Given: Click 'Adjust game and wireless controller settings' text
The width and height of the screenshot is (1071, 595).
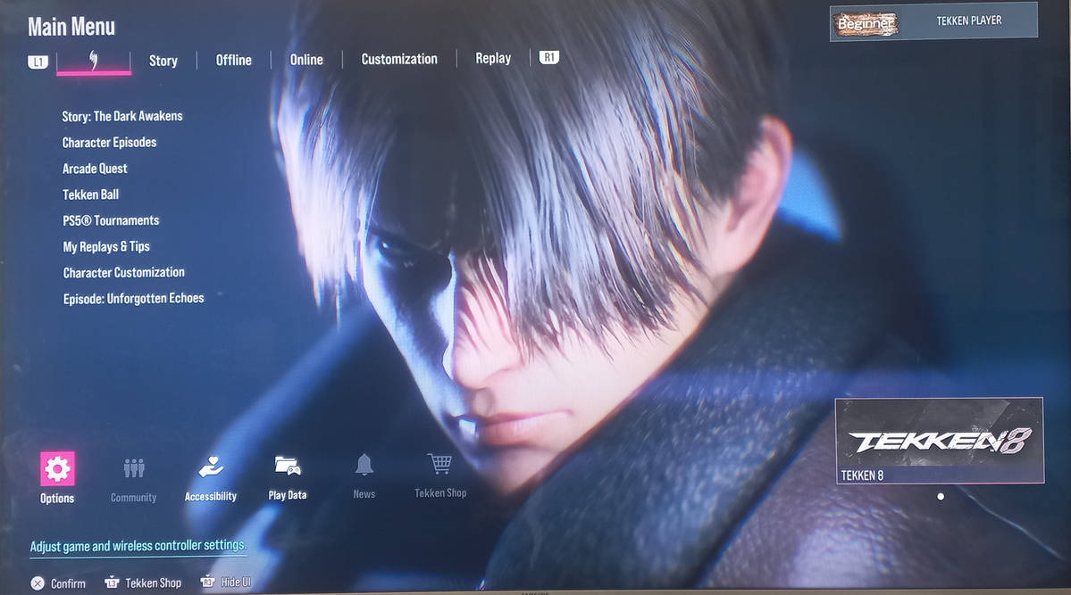Looking at the screenshot, I should click(138, 546).
